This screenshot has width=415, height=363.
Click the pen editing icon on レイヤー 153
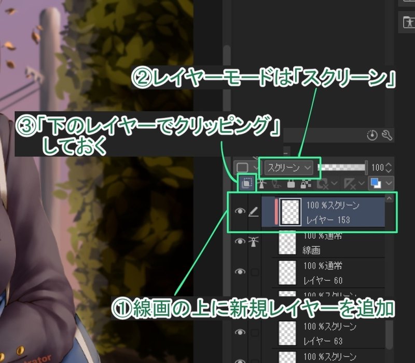[254, 211]
